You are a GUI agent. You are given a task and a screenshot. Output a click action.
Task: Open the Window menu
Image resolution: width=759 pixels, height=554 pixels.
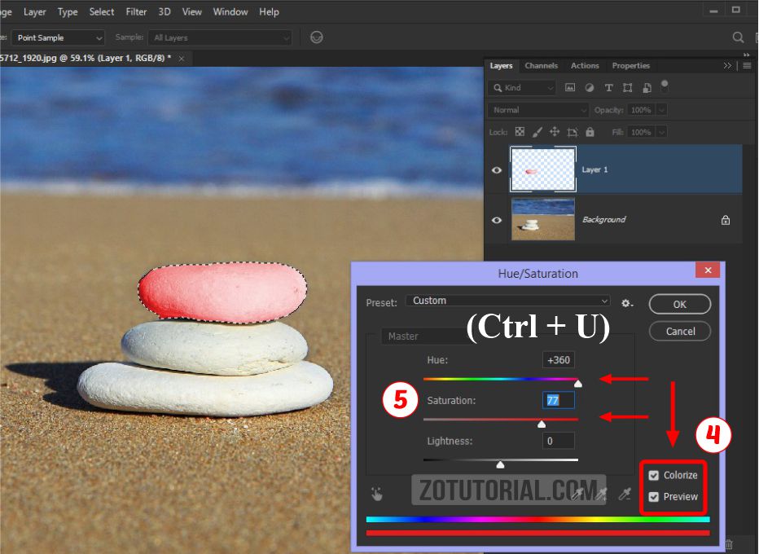230,12
